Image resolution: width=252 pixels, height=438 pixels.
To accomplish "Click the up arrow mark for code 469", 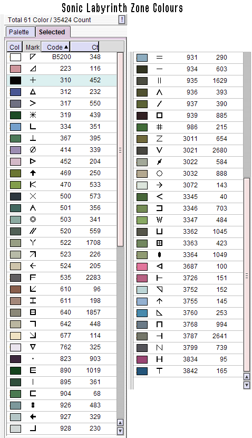I will click(33, 173).
